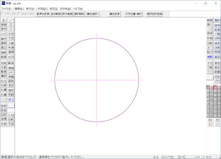This screenshot has height=159, width=221.
Task: Toggle layer group 8 button
Action: (x=219, y=88)
